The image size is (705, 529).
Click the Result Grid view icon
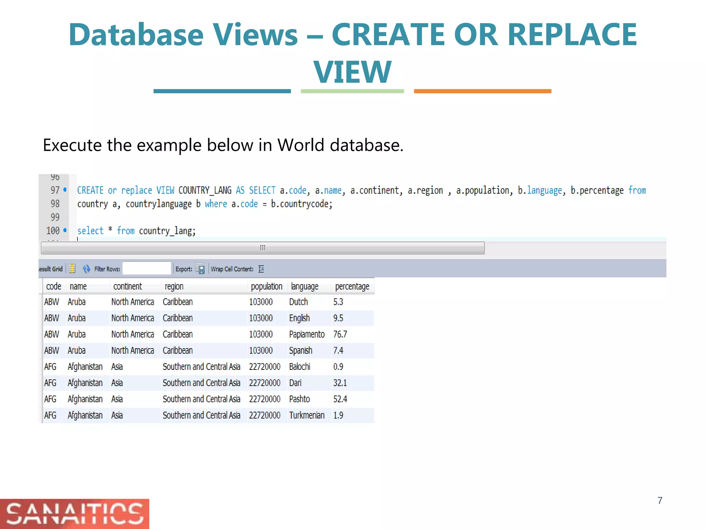coord(72,269)
